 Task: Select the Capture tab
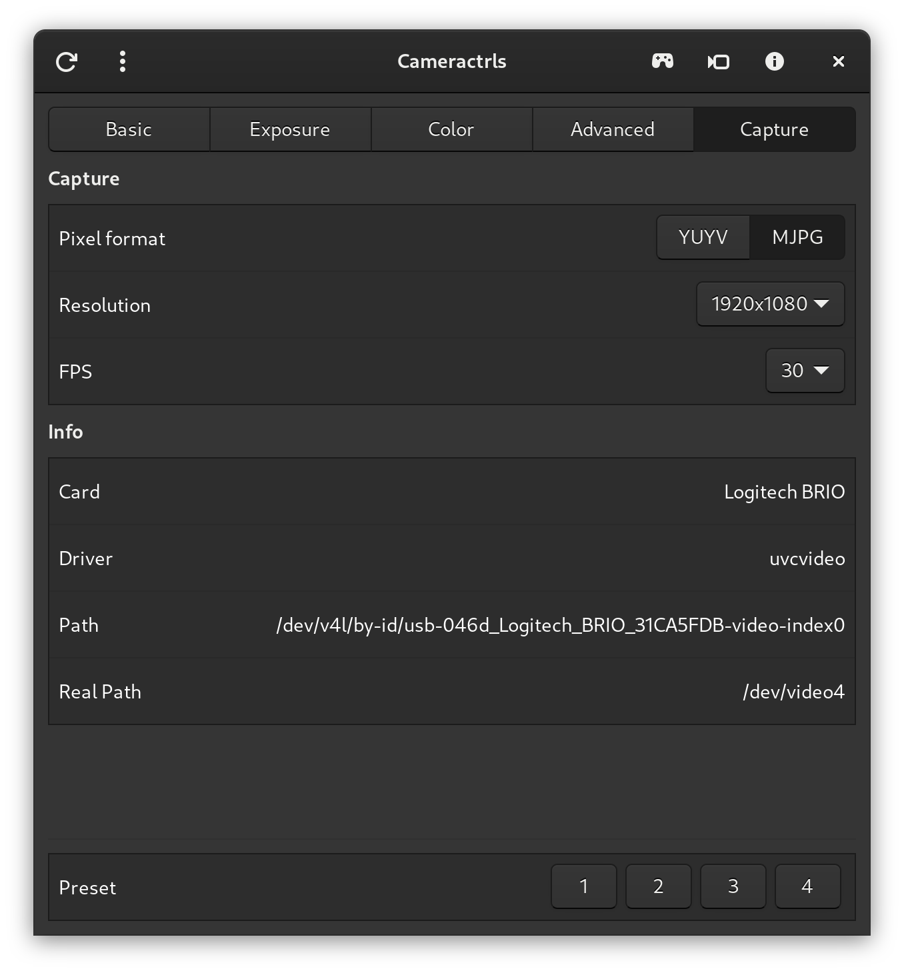tap(774, 129)
